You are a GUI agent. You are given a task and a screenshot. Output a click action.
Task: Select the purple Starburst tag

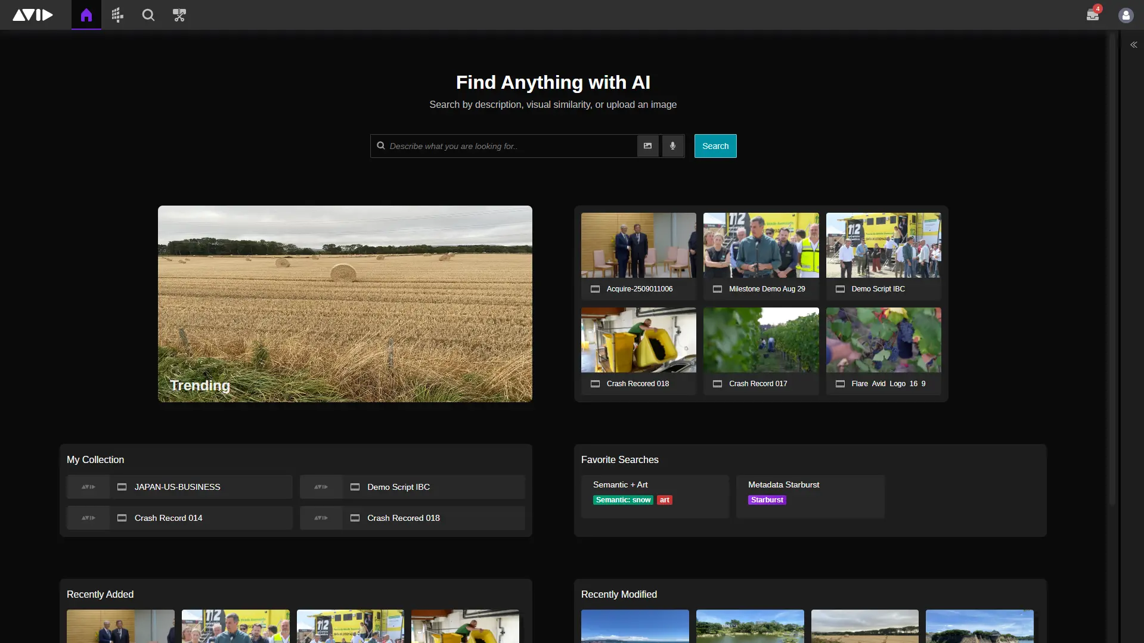coord(767,500)
